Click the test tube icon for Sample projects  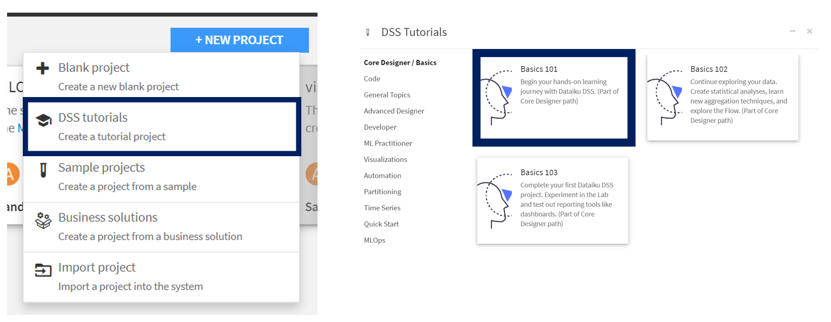(x=43, y=170)
